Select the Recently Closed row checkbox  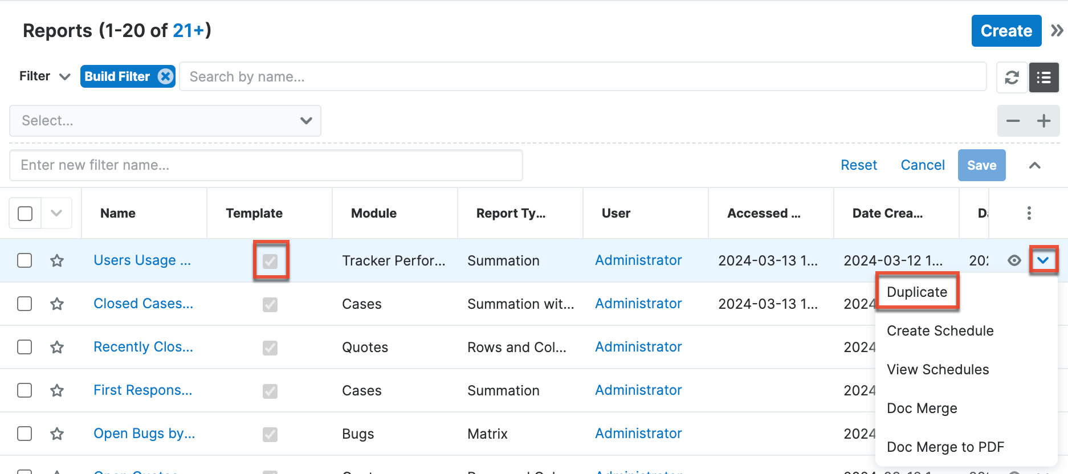point(25,347)
